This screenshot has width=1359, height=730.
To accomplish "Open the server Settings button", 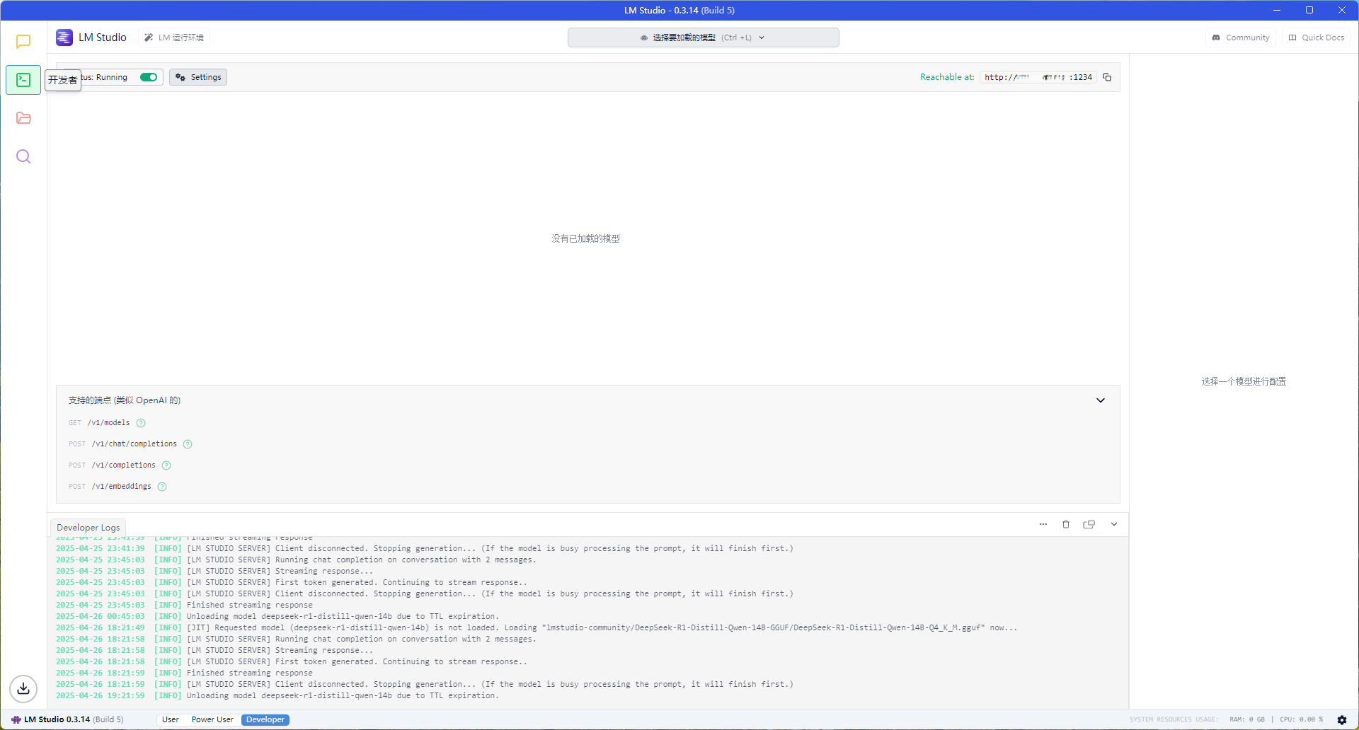I will (x=197, y=77).
